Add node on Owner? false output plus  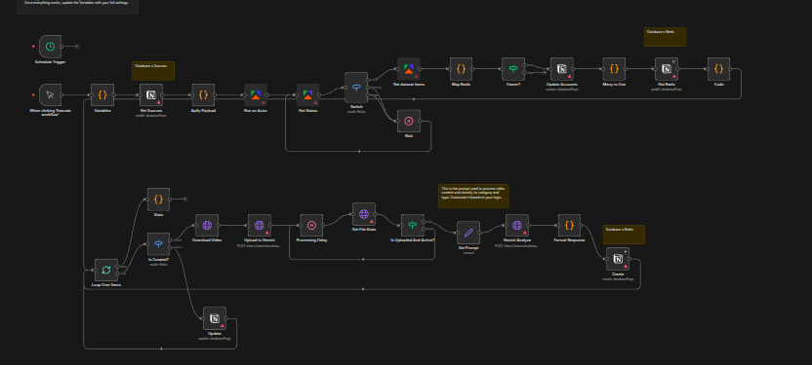(x=545, y=72)
